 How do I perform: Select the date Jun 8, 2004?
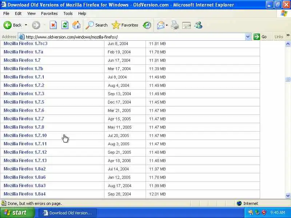tap(118, 44)
